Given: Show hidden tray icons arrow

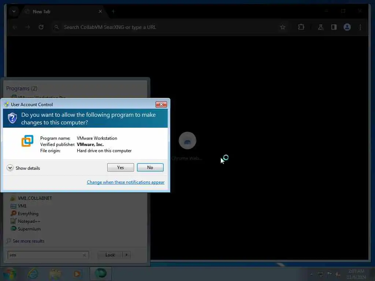Looking at the screenshot, I should 311,274.
